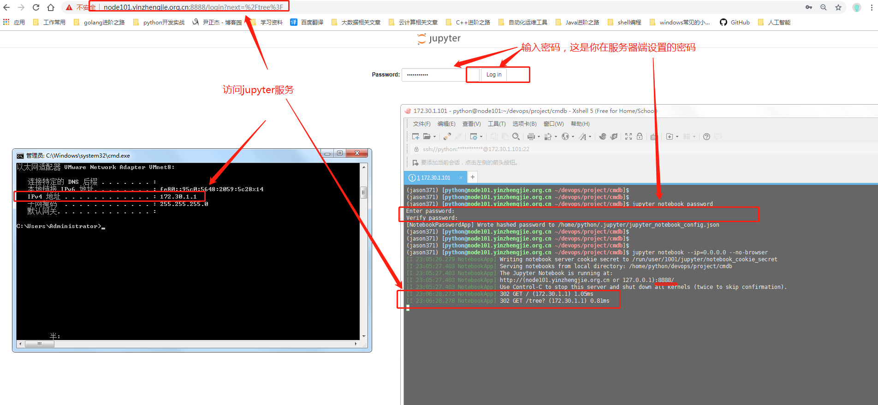Open the 选项卡(B) menu in Xshell
Screen dimensions: 878x405
(524, 124)
